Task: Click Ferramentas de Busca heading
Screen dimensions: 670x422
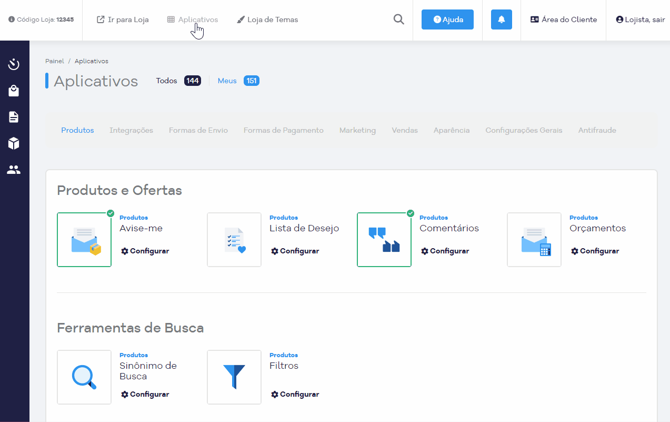Action: 131,328
